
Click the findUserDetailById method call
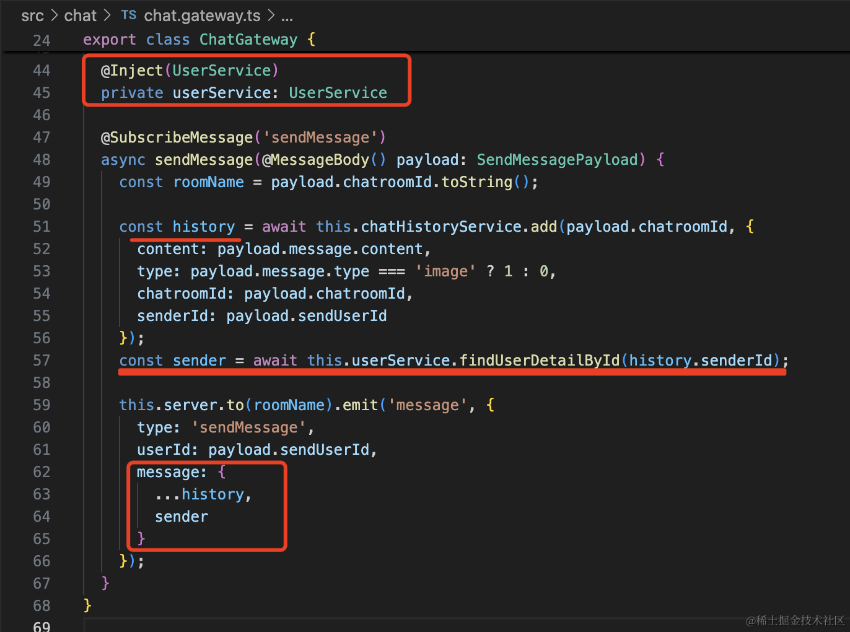click(539, 361)
